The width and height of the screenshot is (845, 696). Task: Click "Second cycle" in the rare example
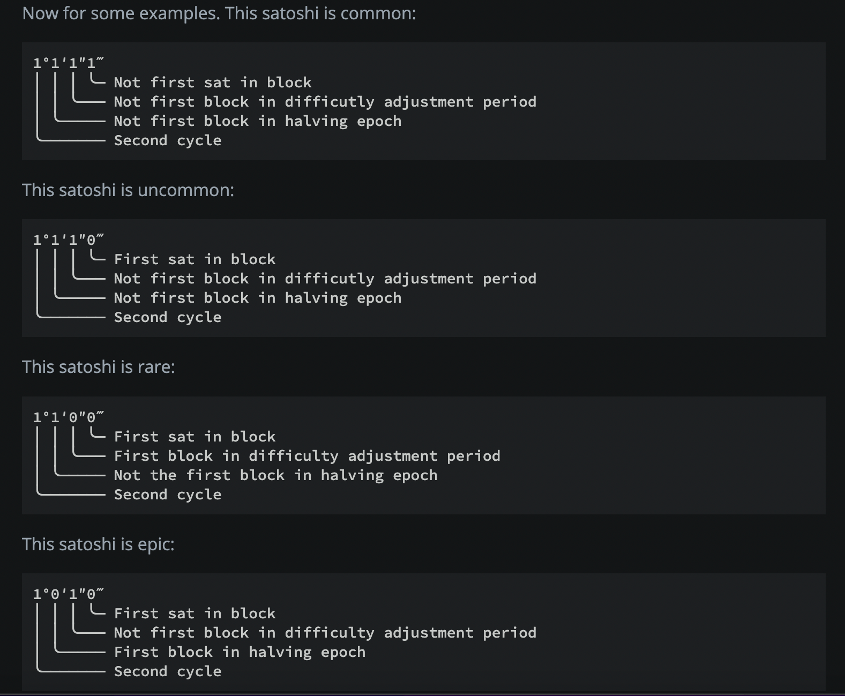[168, 495]
